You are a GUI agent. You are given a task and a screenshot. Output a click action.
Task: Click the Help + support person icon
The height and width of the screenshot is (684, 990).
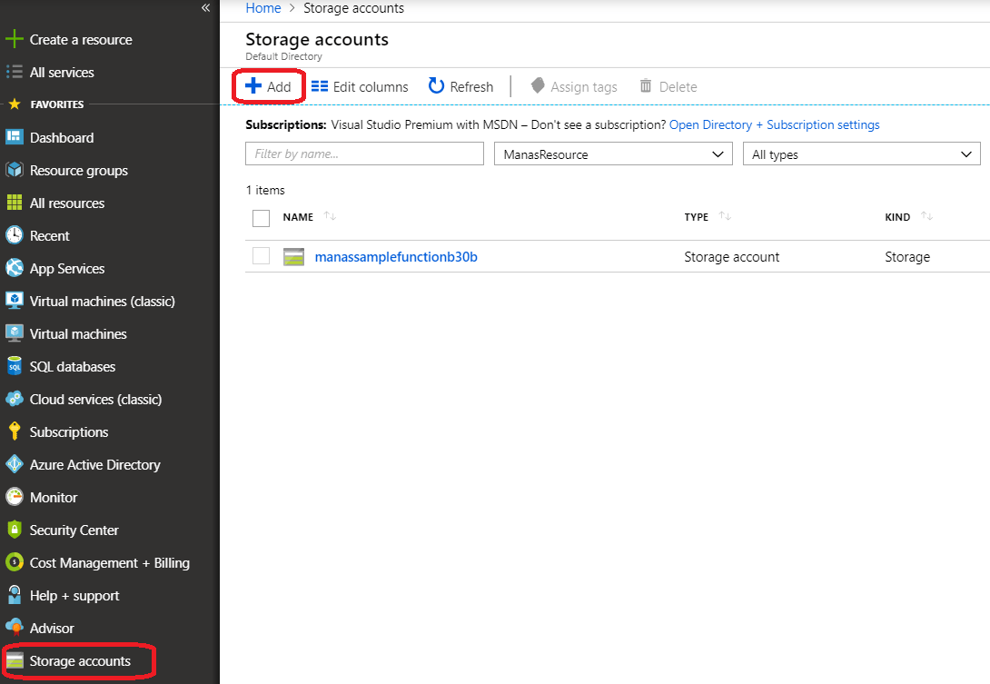[x=14, y=595]
